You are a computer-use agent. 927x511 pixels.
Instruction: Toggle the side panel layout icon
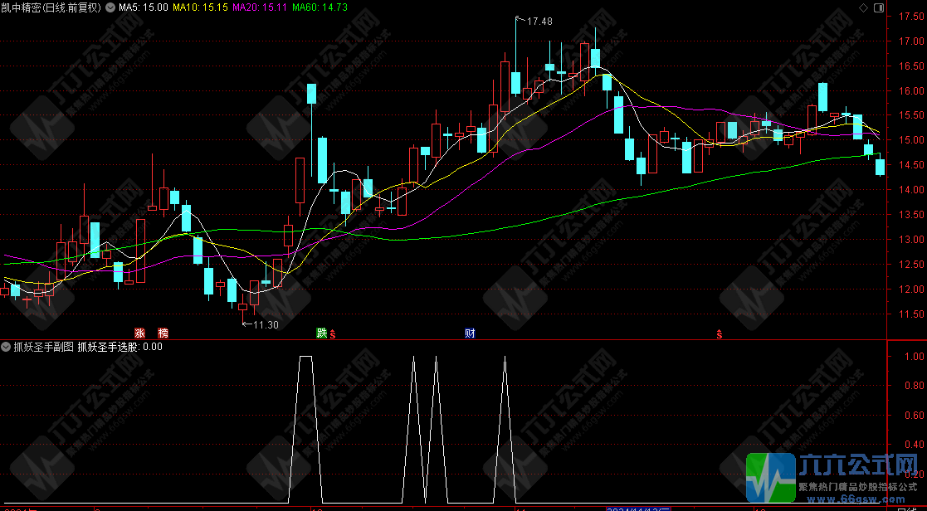(x=879, y=7)
